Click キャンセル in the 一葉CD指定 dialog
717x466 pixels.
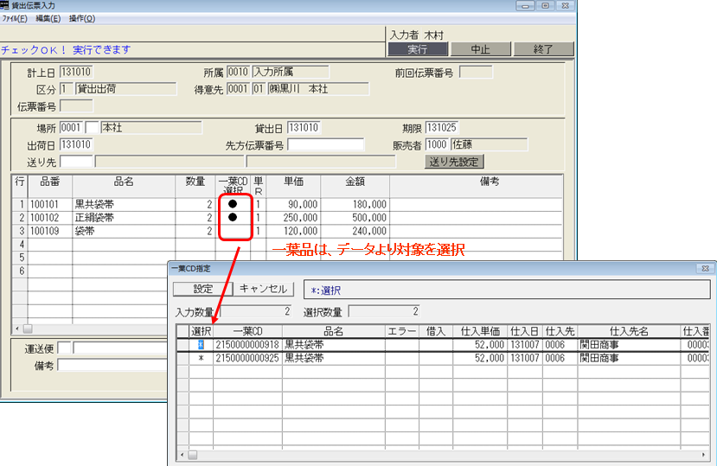(x=266, y=289)
